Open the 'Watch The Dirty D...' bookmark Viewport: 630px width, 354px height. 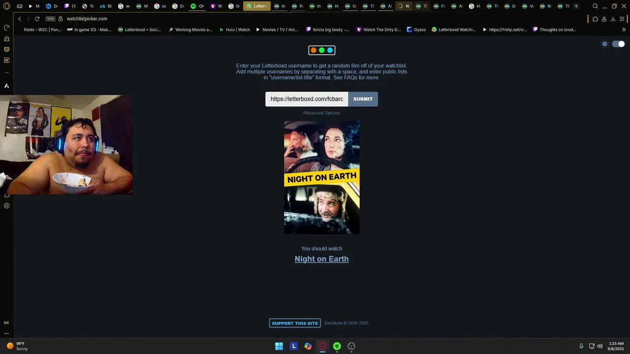[x=378, y=29]
